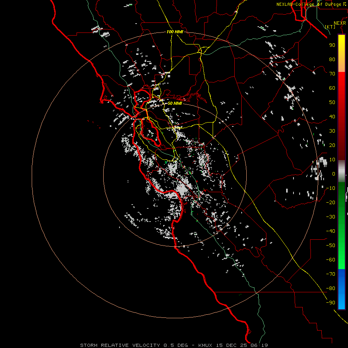Select the 90 value on velocity scale
This screenshot has width=348, height=348.
[332, 45]
